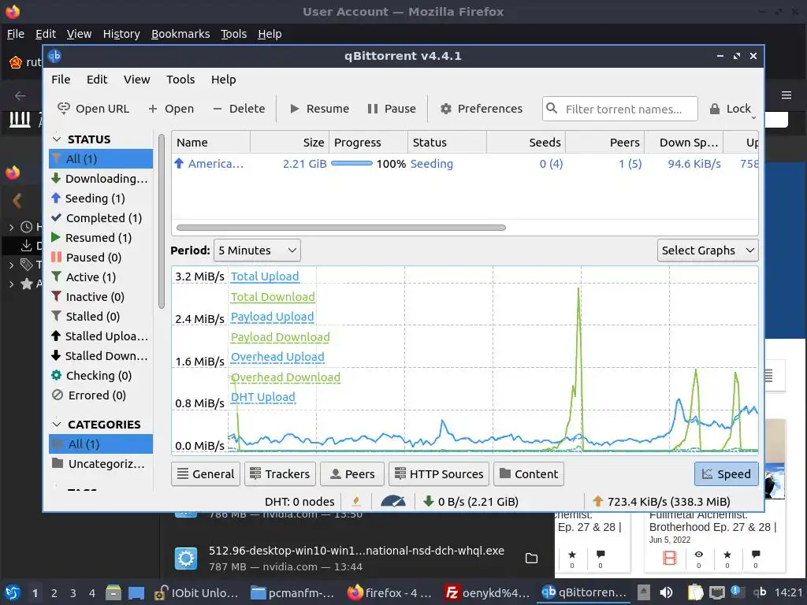Open qBittorrent Tools menu
807x605 pixels.
[x=180, y=80]
